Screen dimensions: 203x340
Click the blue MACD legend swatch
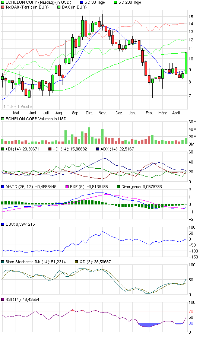(x=3, y=187)
